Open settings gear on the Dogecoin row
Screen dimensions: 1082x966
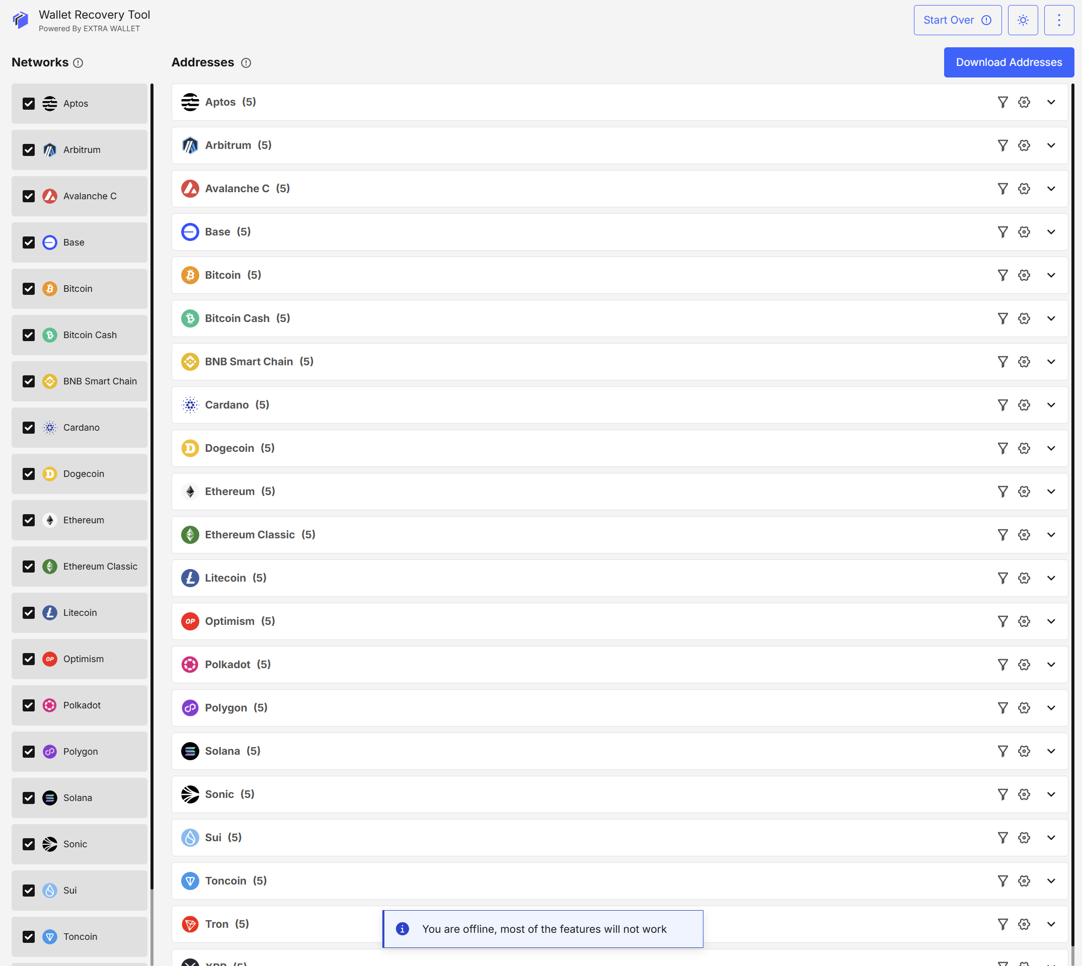click(1024, 448)
